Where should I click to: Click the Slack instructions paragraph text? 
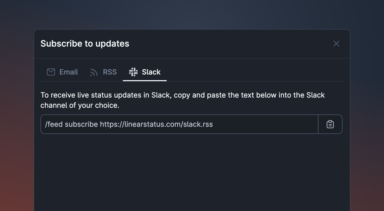(x=183, y=100)
